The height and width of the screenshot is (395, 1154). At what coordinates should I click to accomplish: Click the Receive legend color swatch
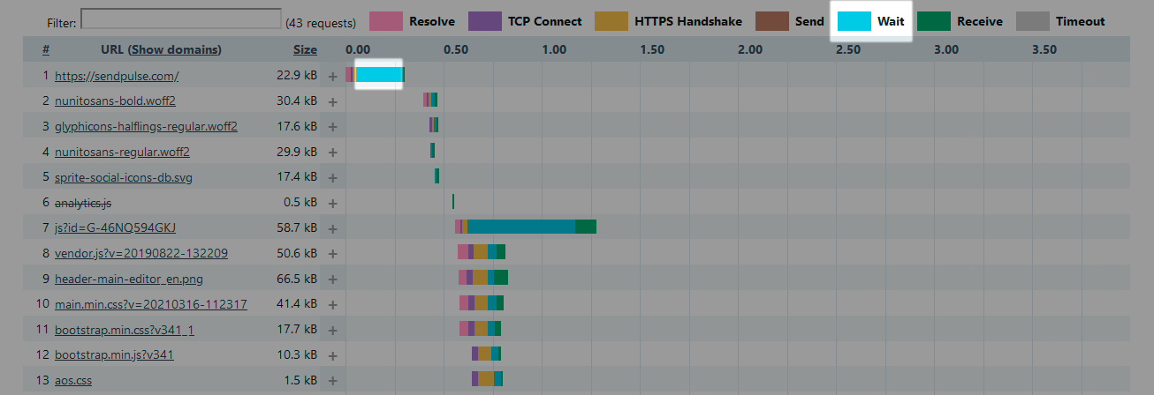(934, 21)
